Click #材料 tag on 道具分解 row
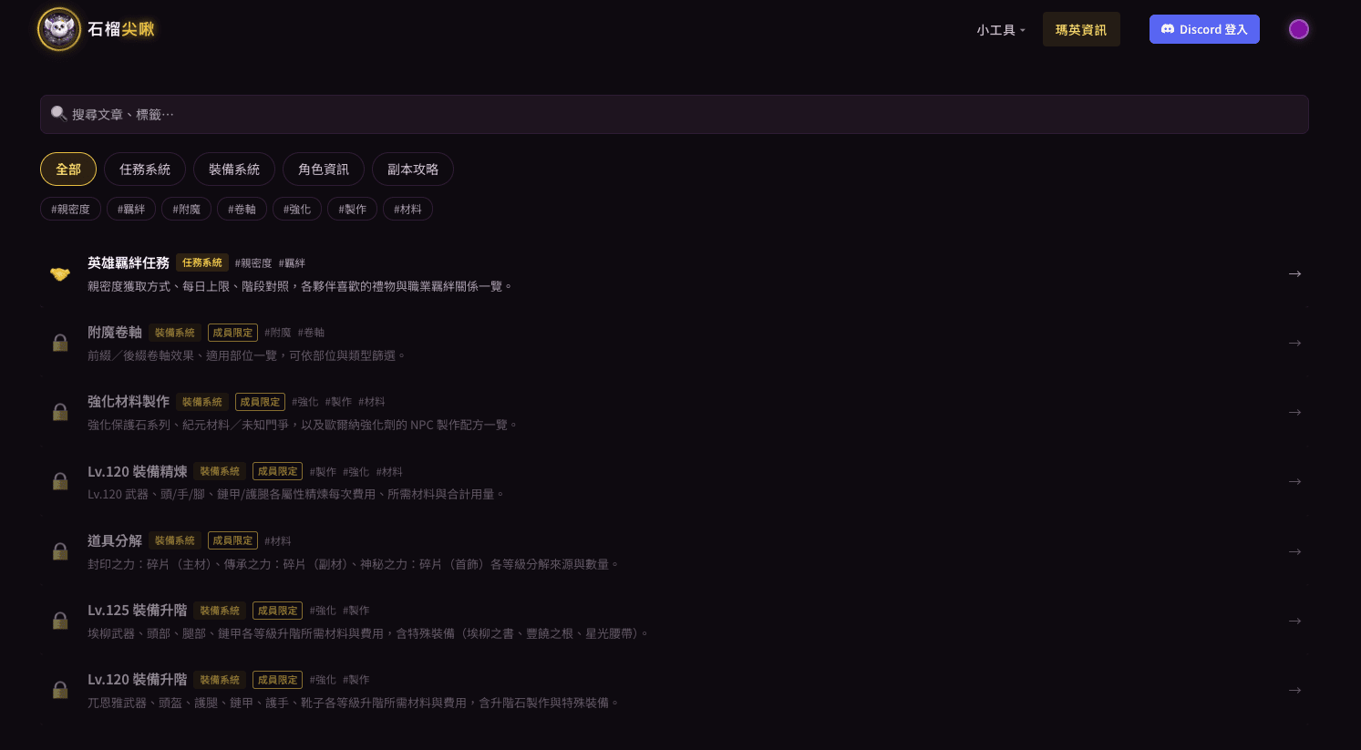Viewport: 1361px width, 750px height. [278, 540]
